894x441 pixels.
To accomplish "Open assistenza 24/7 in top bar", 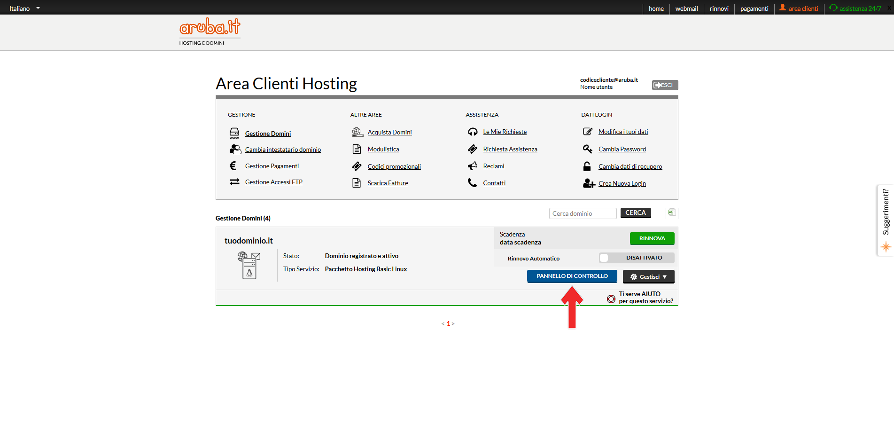I will 860,8.
